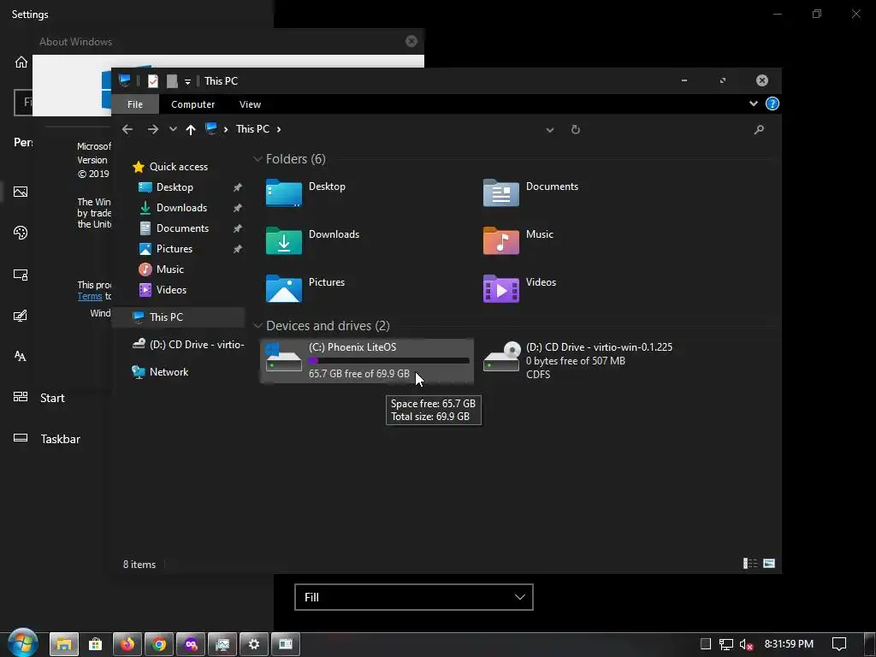Select D: CD Drive in navigation pane
Screen dimensions: 876x657
[x=188, y=344]
